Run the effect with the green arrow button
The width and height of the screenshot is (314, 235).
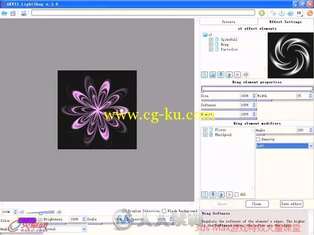pos(261,13)
